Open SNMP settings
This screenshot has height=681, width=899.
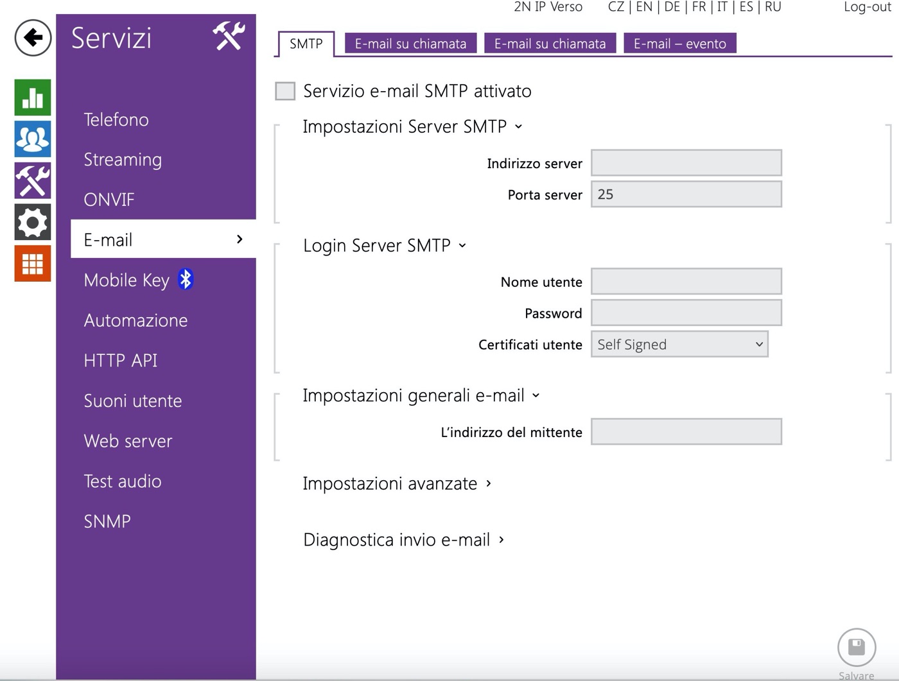click(107, 521)
